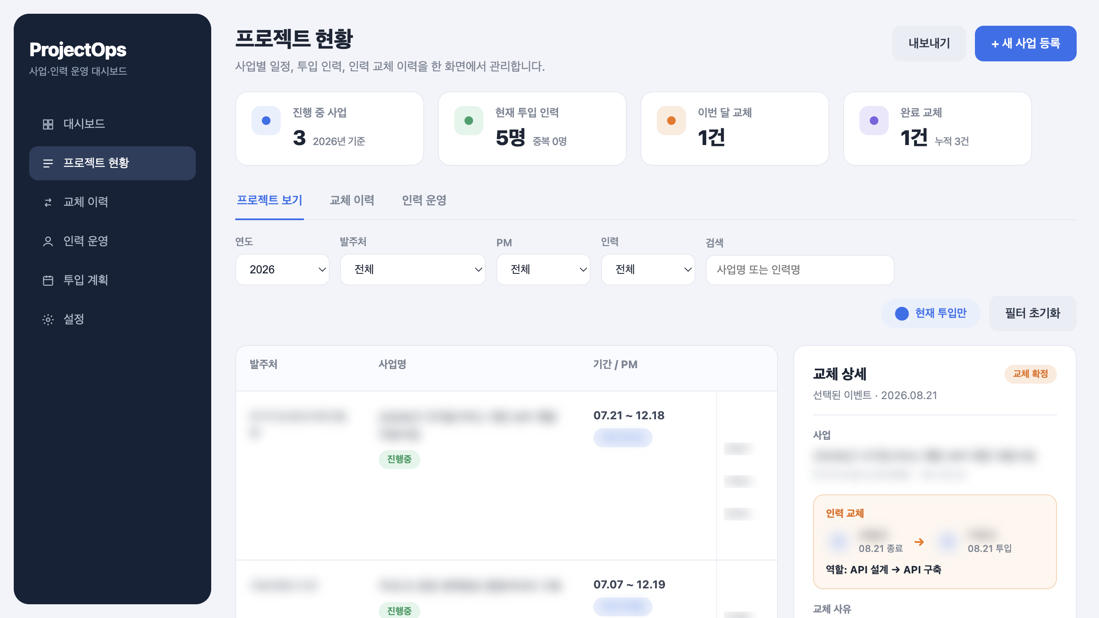This screenshot has width=1099, height=618.
Task: Open 인력 운영 in the sidebar
Action: [112, 241]
